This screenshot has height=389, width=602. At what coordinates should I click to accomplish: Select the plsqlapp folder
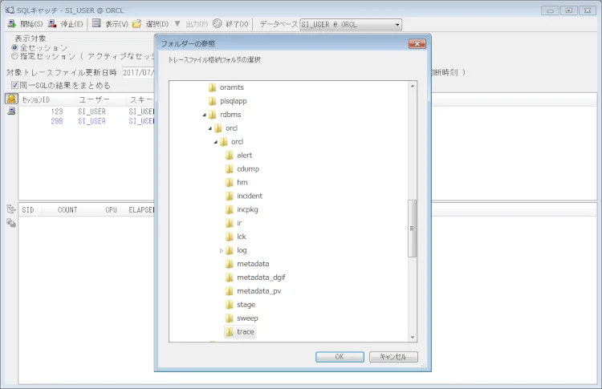233,101
